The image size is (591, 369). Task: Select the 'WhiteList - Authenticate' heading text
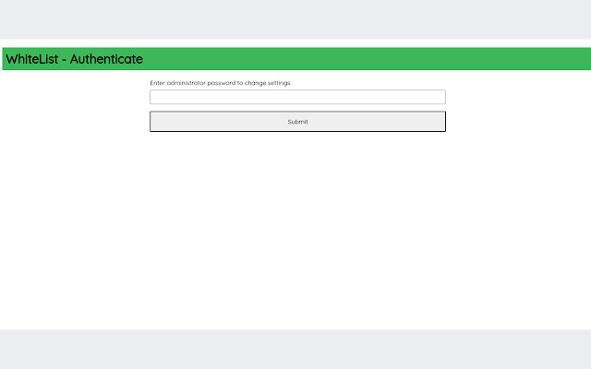click(x=74, y=59)
